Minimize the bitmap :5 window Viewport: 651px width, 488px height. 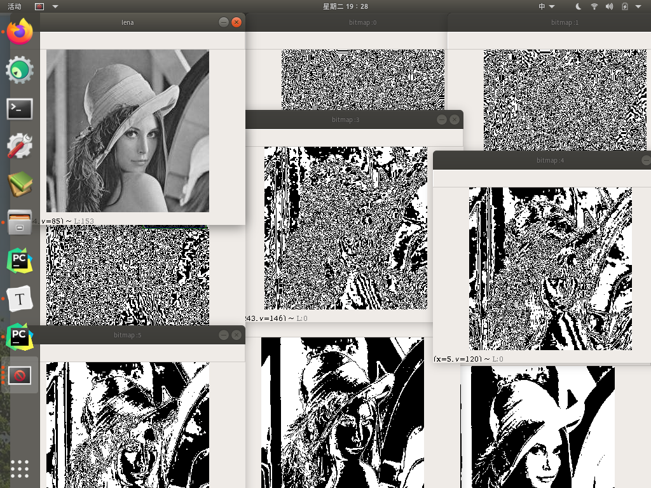coord(223,335)
